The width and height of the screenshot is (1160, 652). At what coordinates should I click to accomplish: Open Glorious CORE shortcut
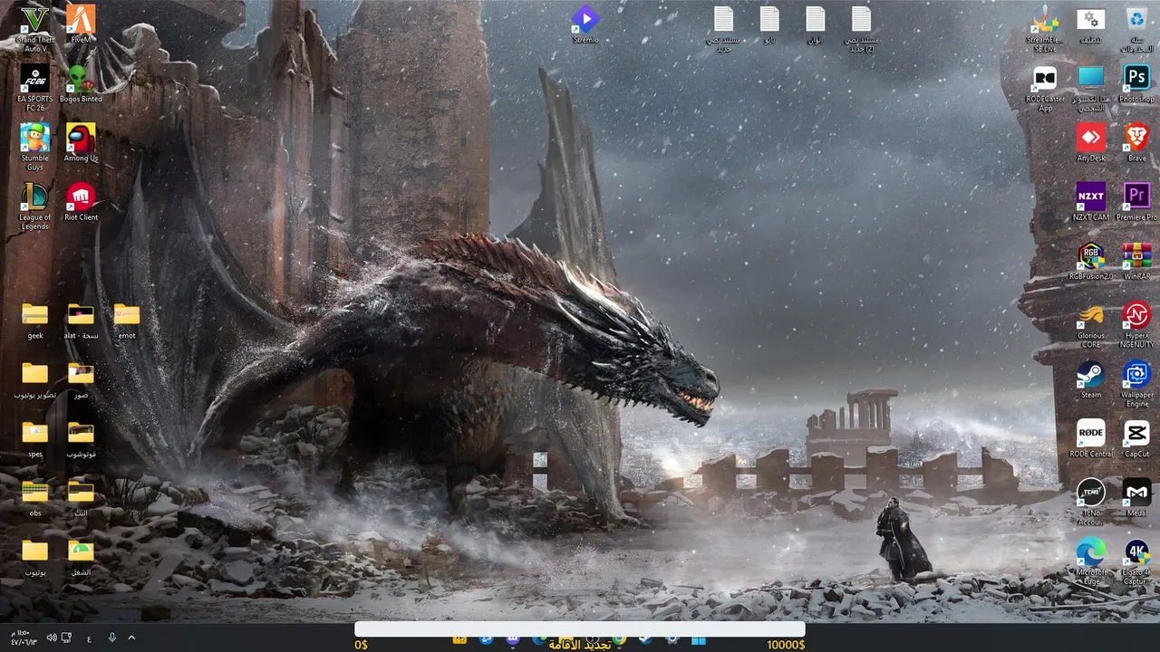pyautogui.click(x=1091, y=324)
